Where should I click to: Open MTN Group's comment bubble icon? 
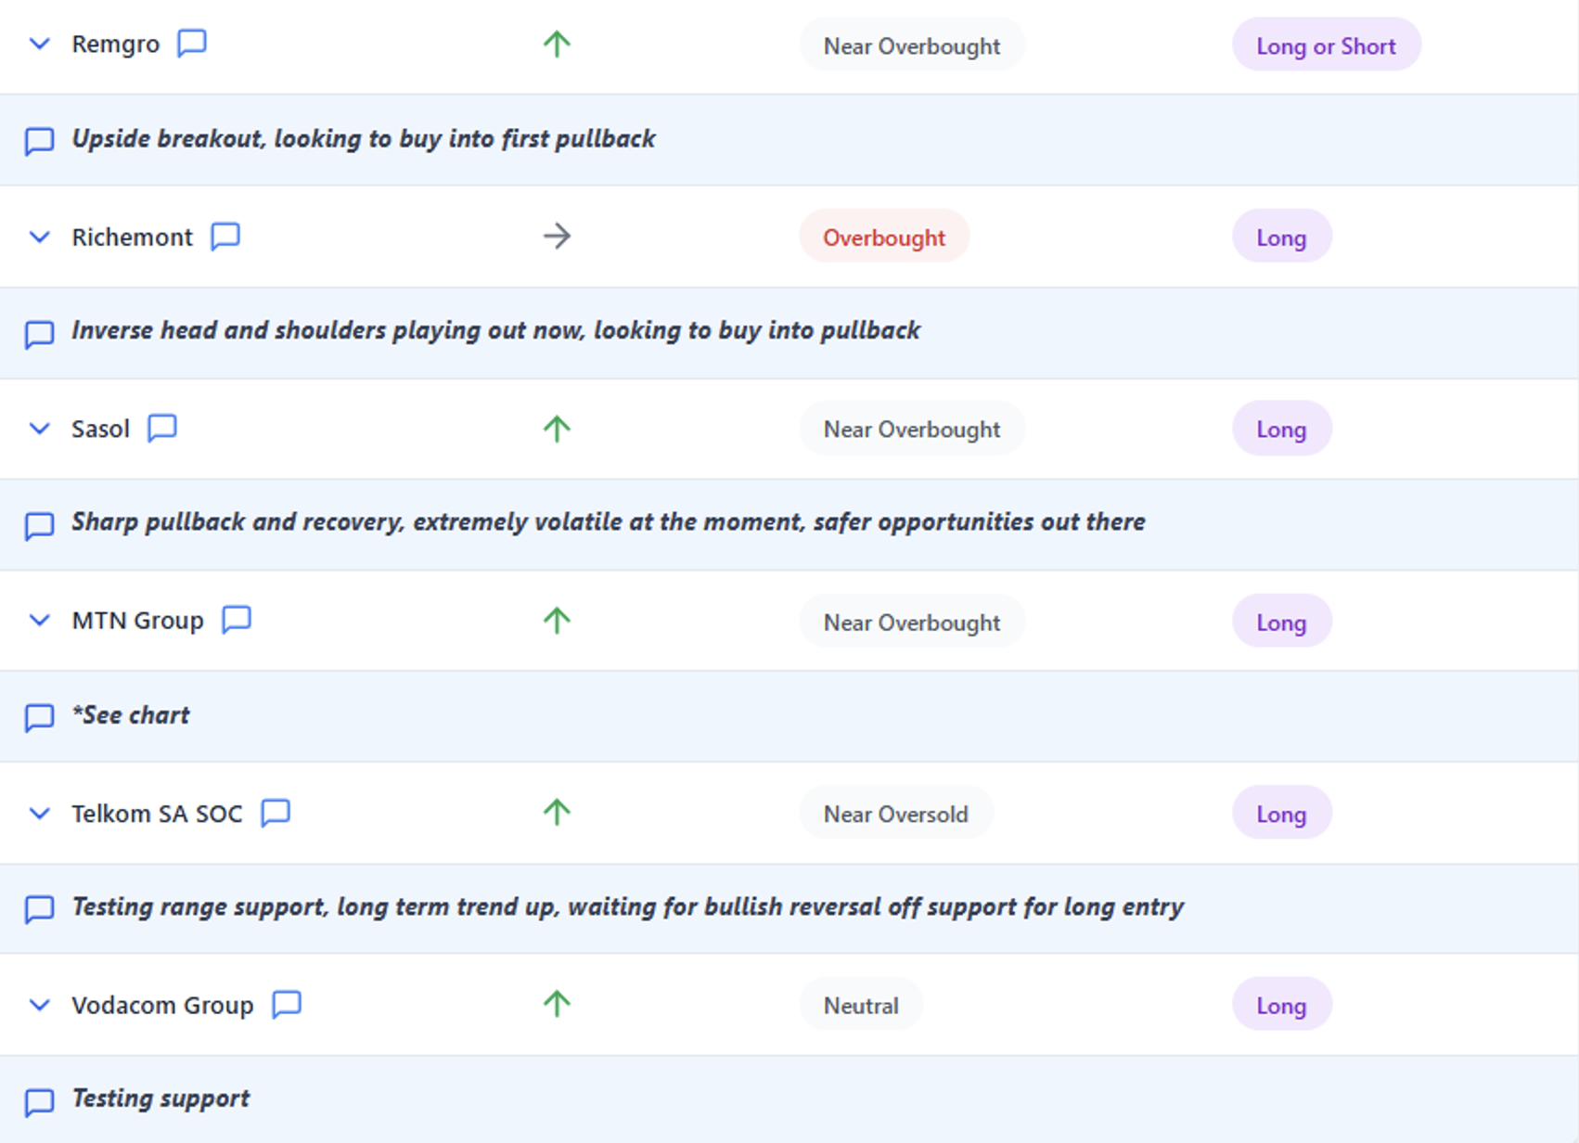(236, 620)
